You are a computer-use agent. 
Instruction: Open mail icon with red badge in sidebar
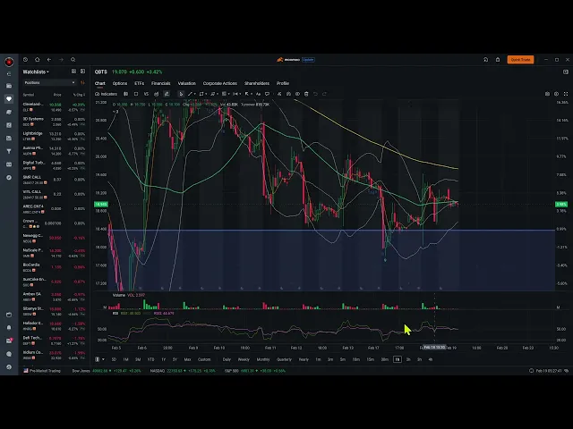coord(9,341)
